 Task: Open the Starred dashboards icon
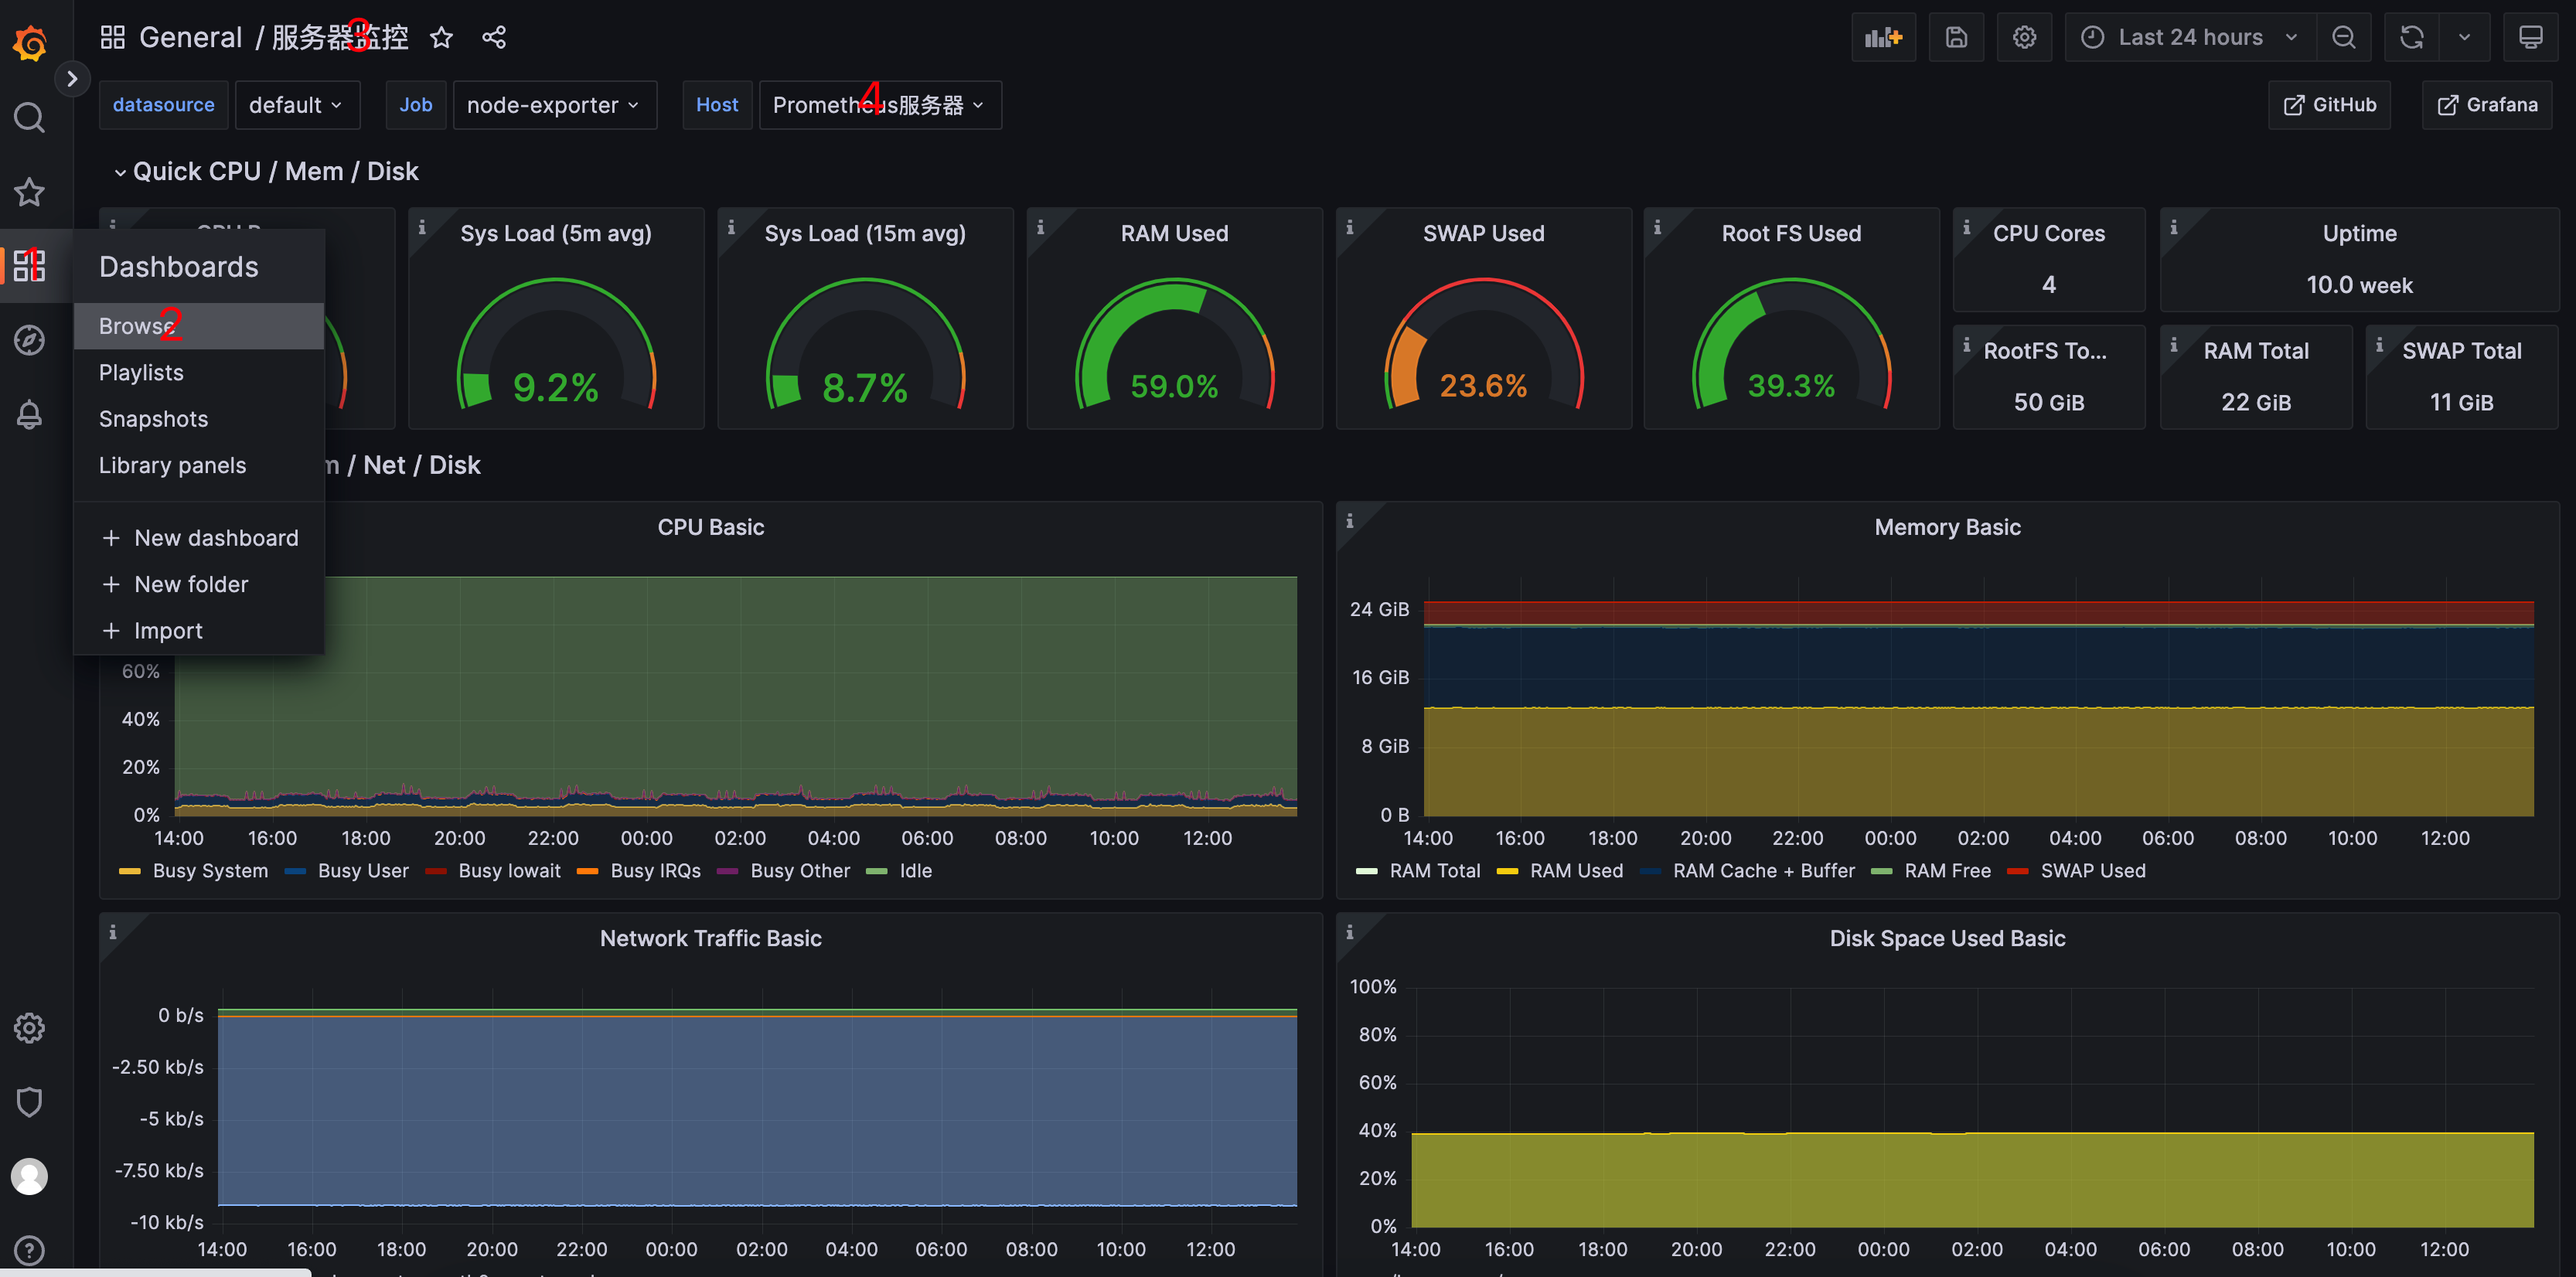tap(29, 191)
